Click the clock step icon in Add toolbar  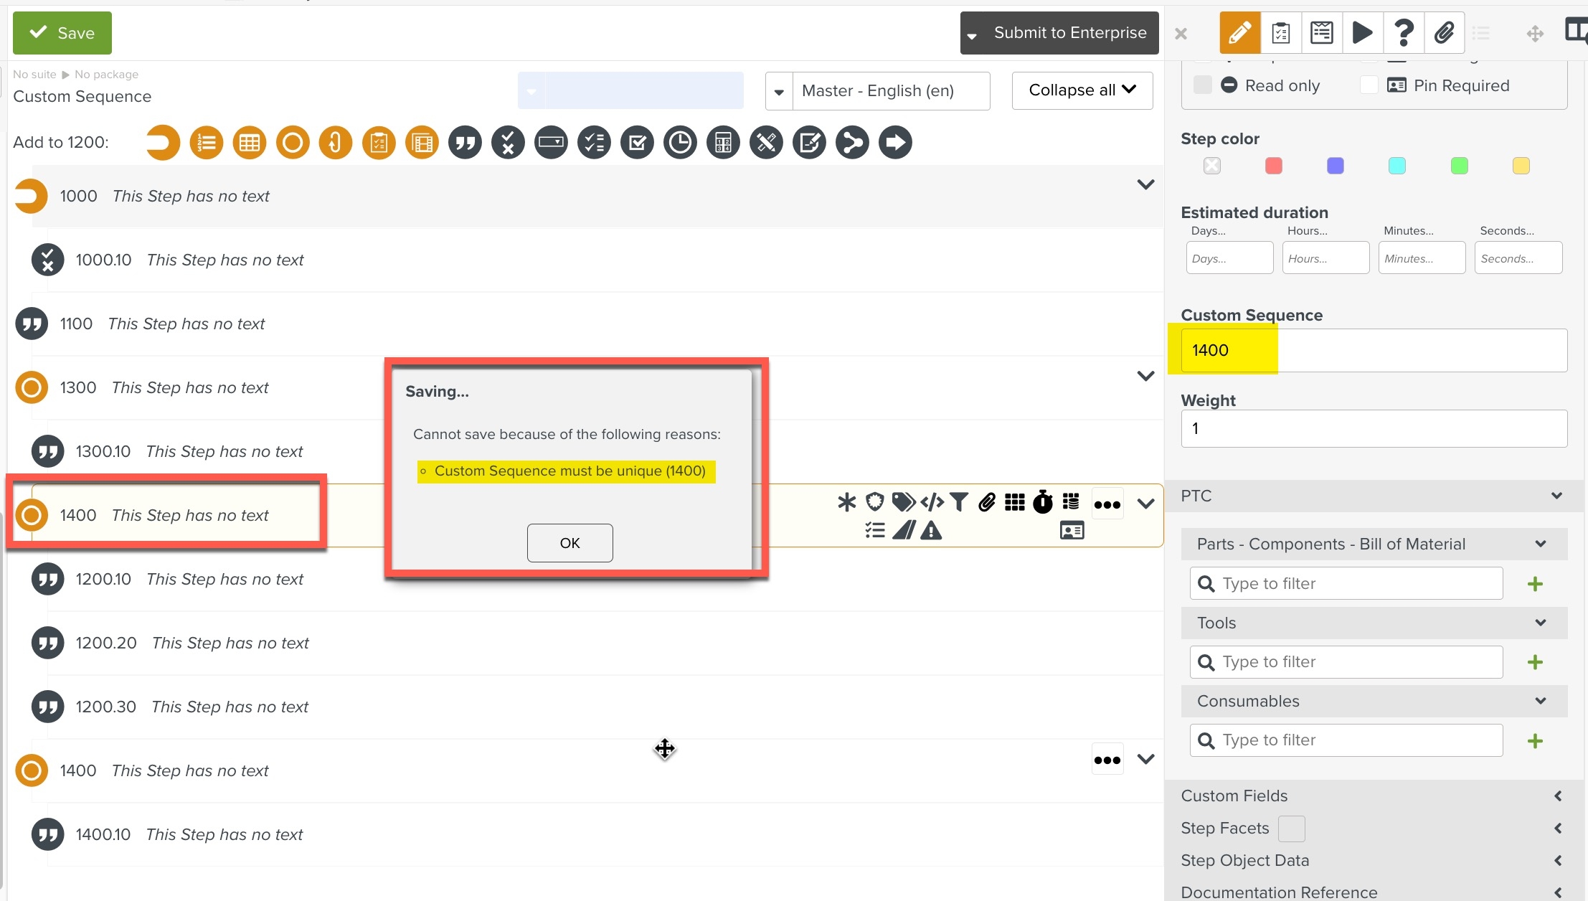[x=680, y=143]
